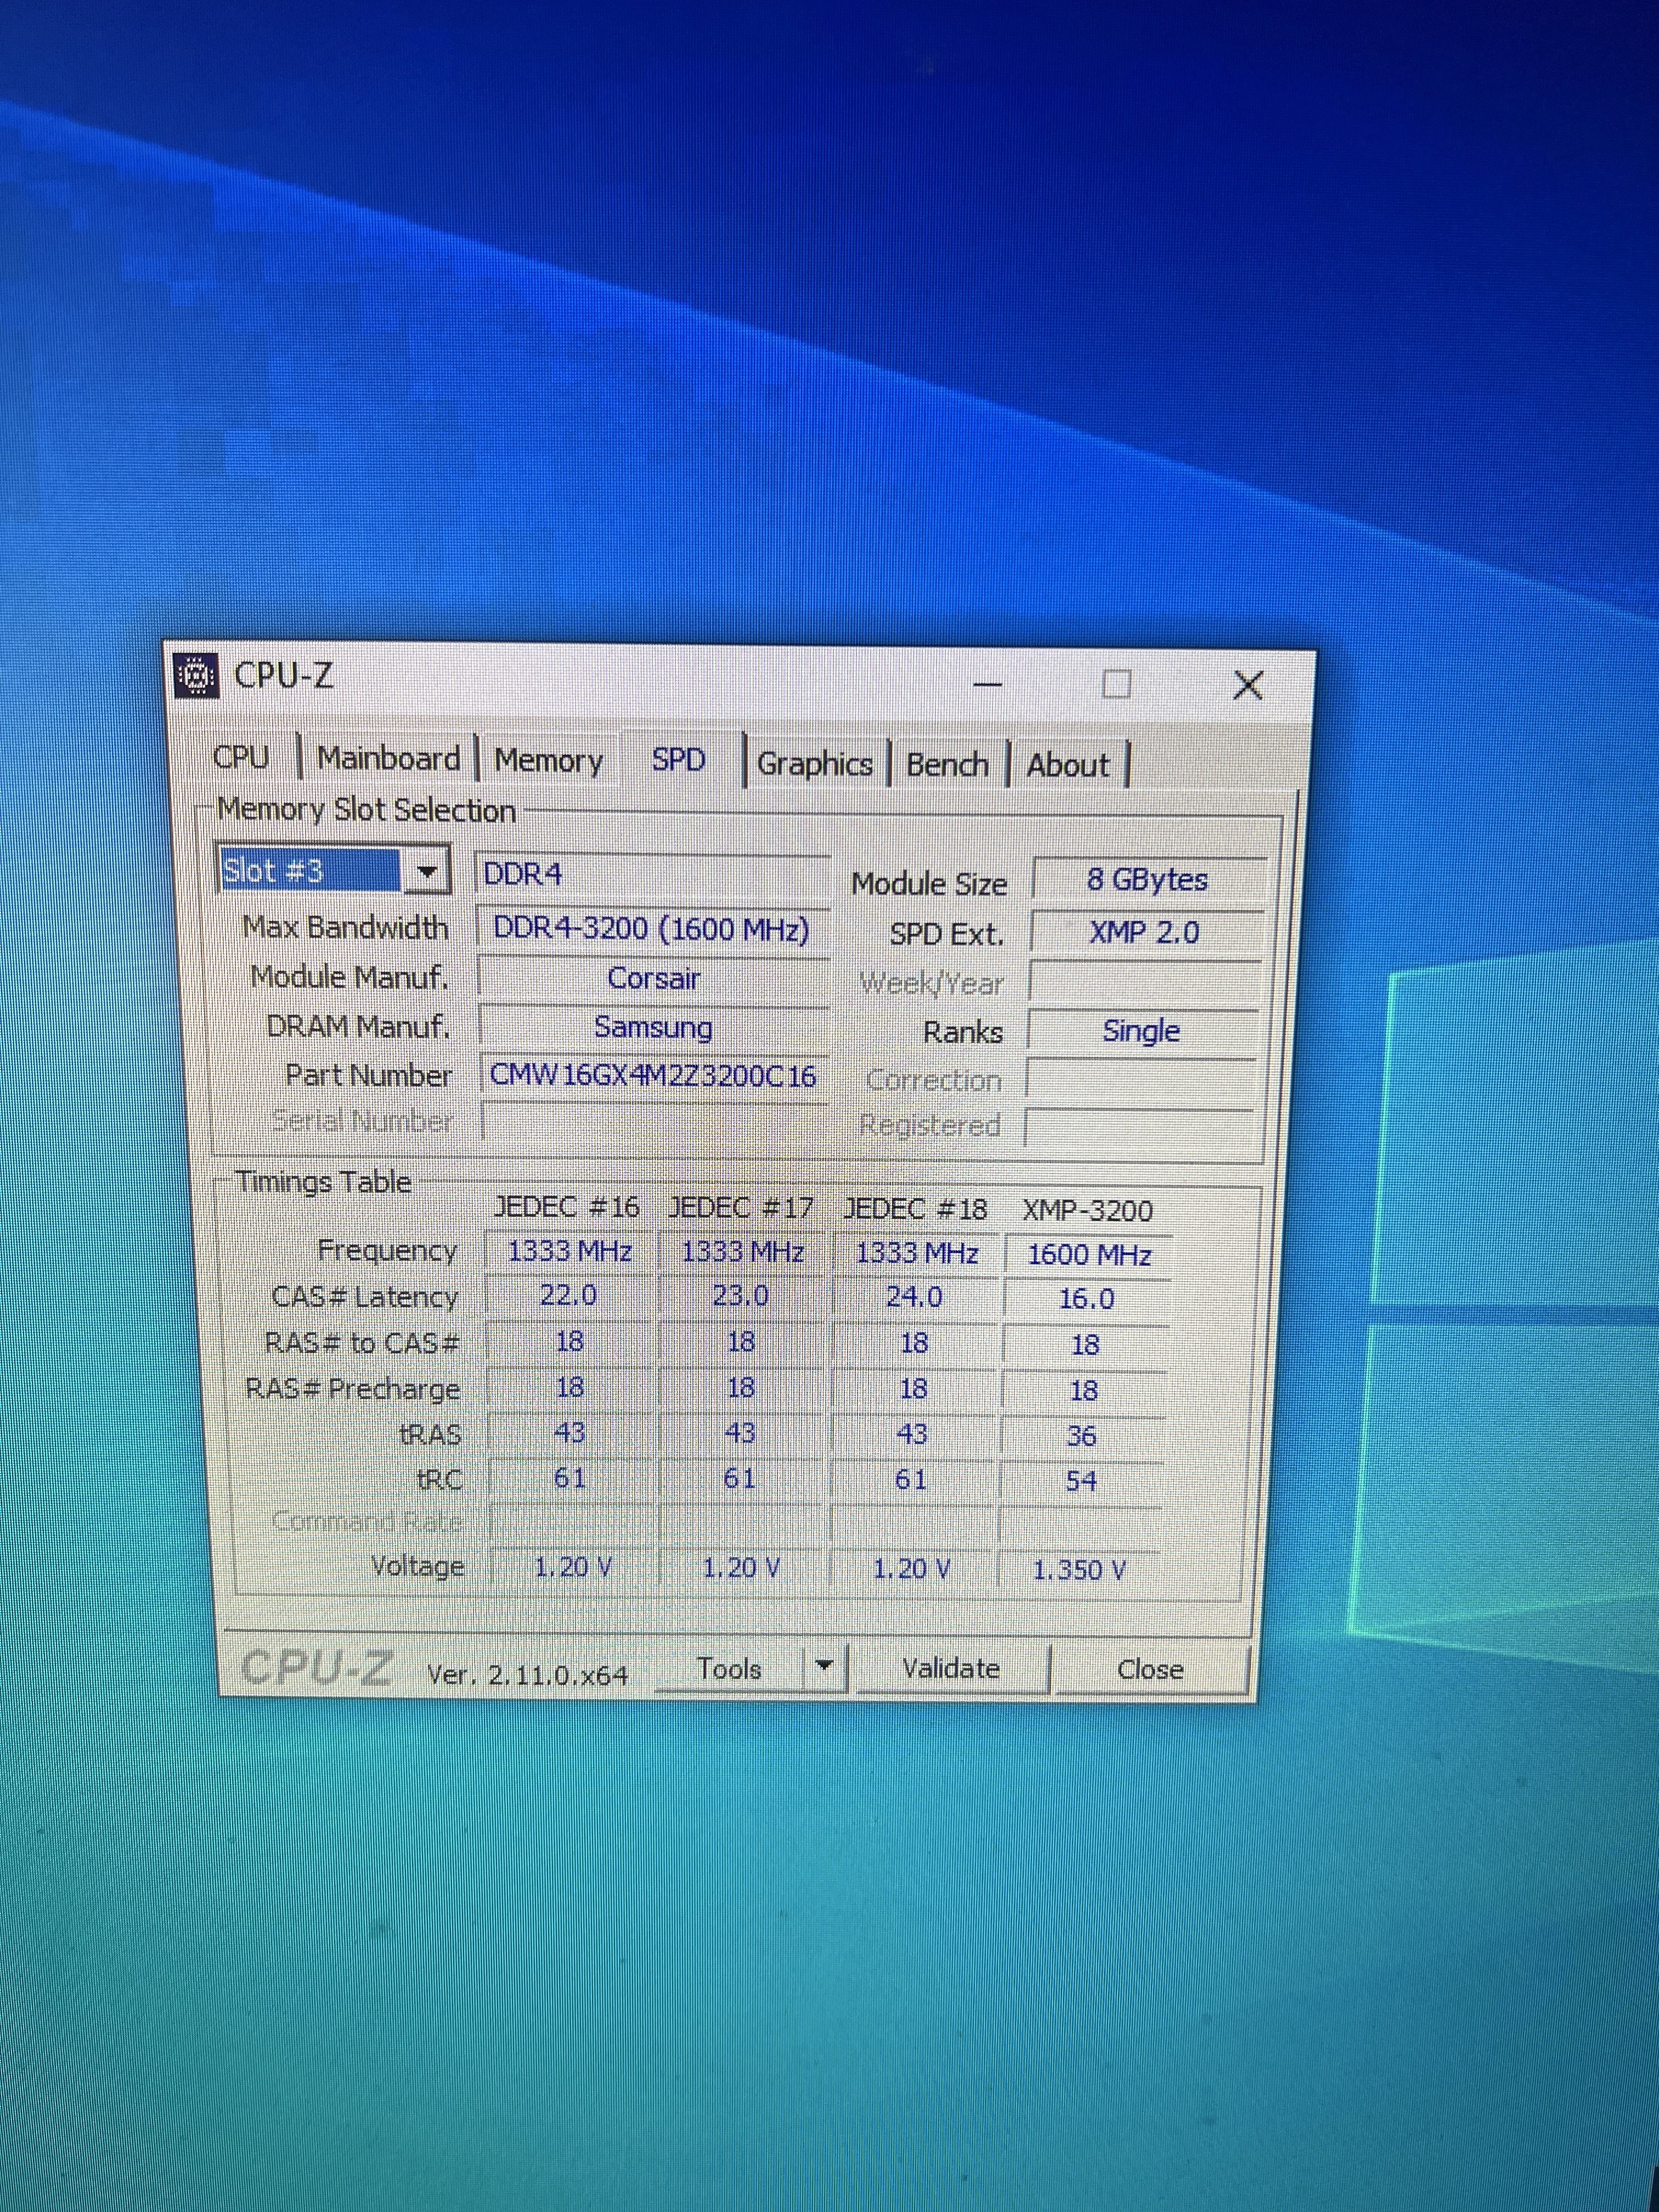The height and width of the screenshot is (2212, 1659).
Task: Click the Max Bandwidth DDR4-3200 field
Action: [x=651, y=929]
